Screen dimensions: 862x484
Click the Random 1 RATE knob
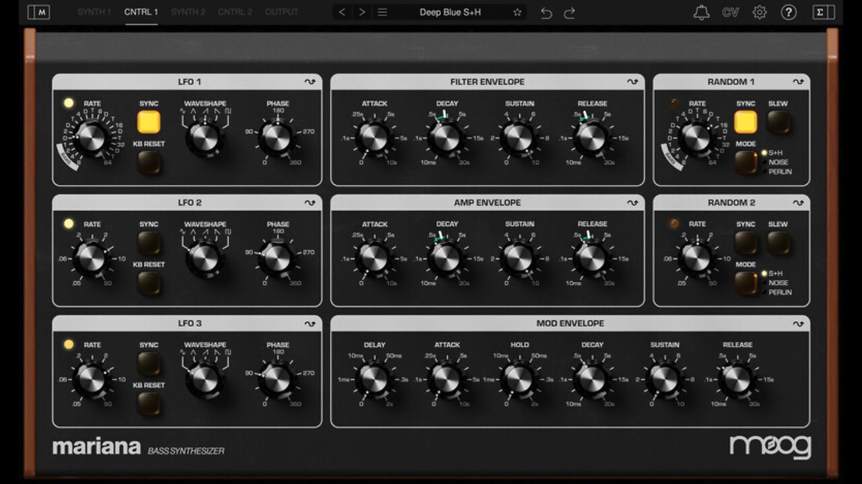[x=697, y=138]
